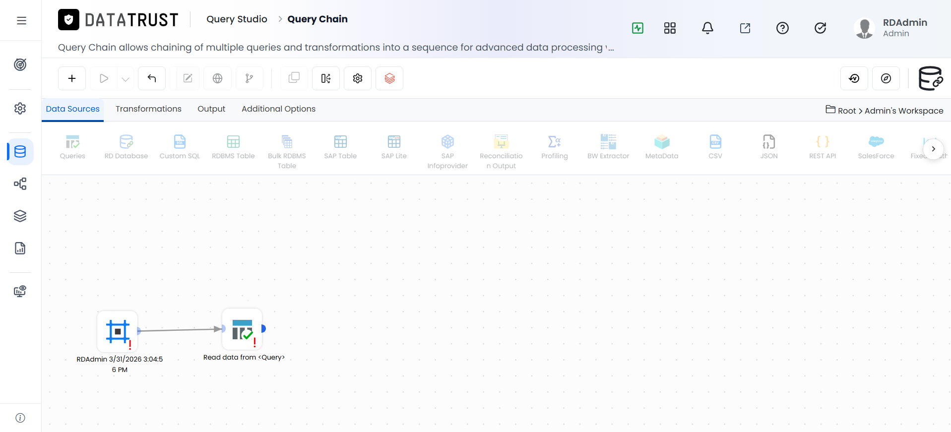Select the Reconciliation Output source

pyautogui.click(x=501, y=152)
